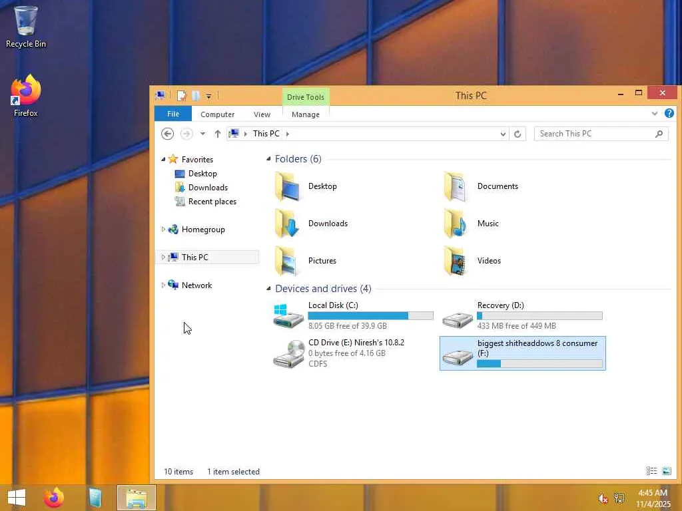This screenshot has height=511, width=682.
Task: Select Favorites in navigation pane
Action: [197, 160]
